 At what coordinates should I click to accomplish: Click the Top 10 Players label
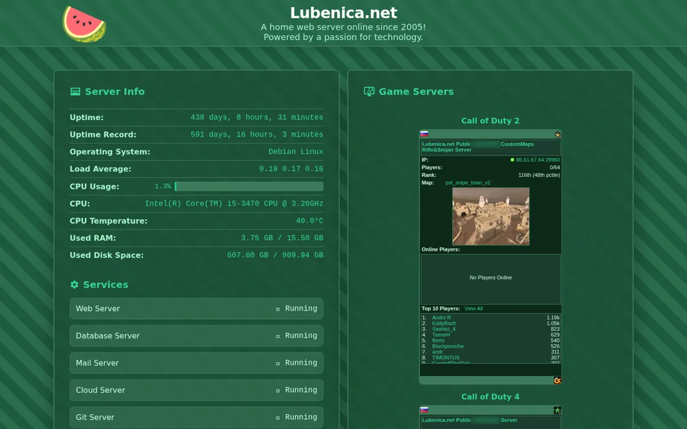coord(441,309)
